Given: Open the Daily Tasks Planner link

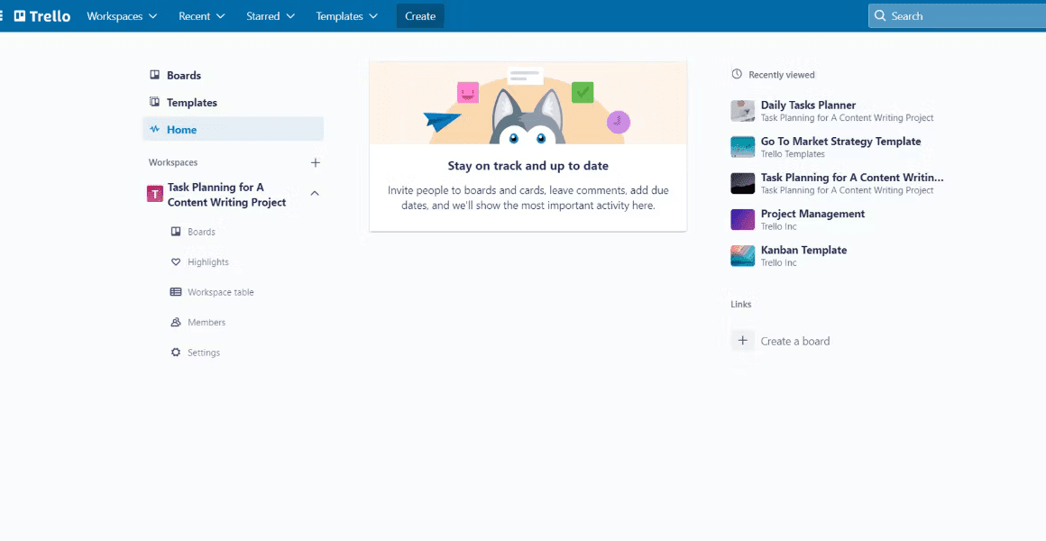Looking at the screenshot, I should 809,105.
